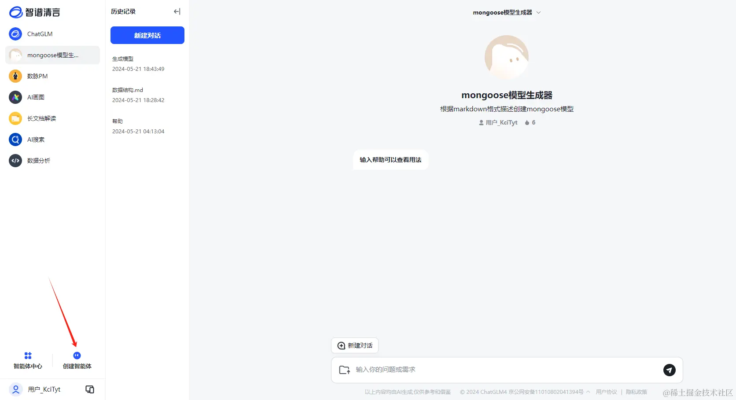
Task: Click the large mongoose模型生成器 heading
Action: 507,95
